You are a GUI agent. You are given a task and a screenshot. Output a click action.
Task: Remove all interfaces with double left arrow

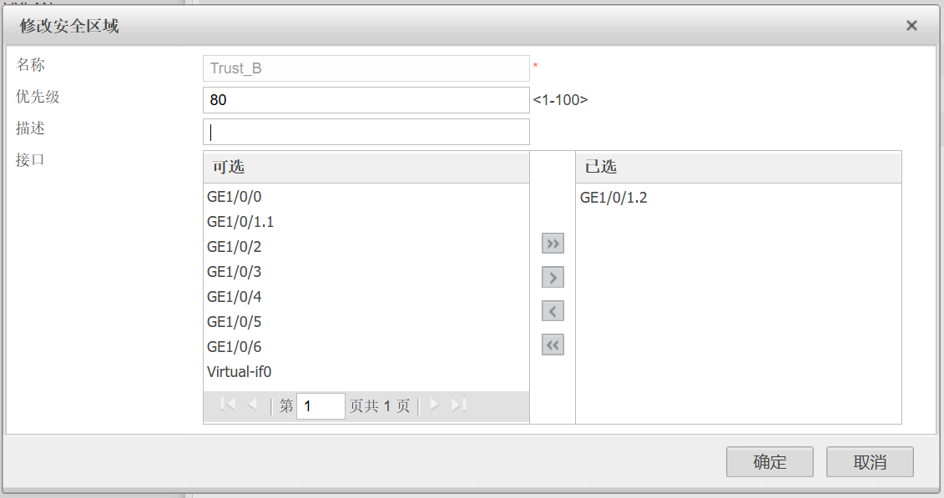click(553, 345)
